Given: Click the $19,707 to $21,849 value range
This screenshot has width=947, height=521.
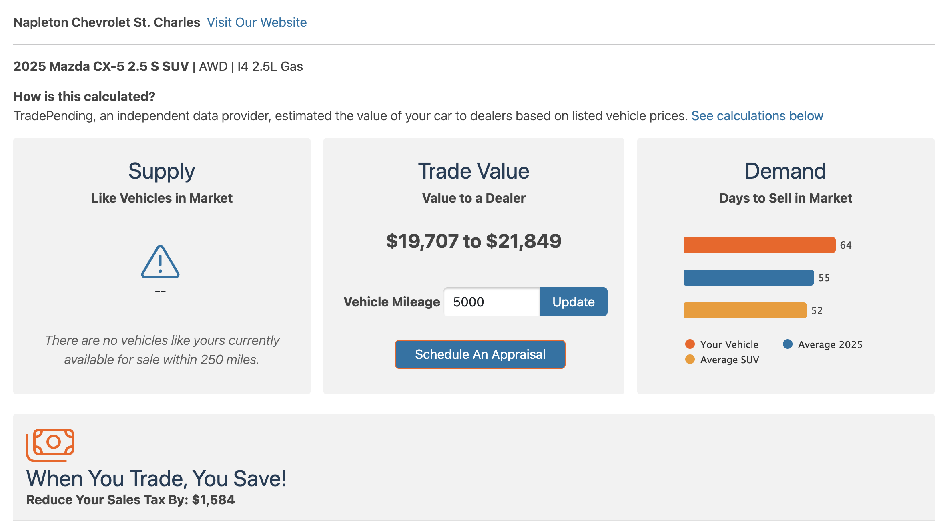Looking at the screenshot, I should (x=473, y=241).
